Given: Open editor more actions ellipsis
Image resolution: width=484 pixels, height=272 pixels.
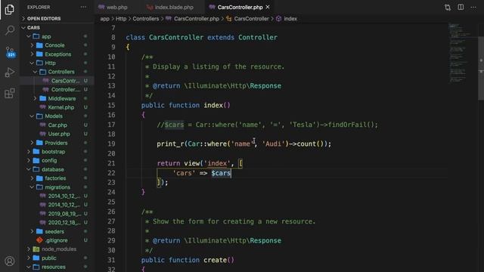Looking at the screenshot, I should click(473, 7).
